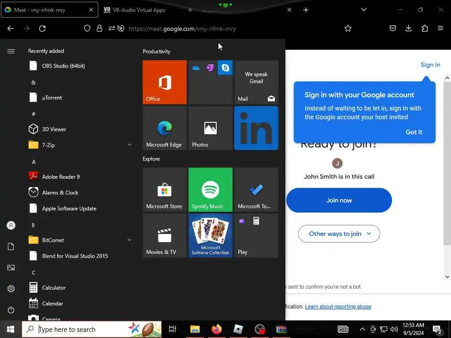
Task: Open OBS Studio from the taskbar
Action: point(260,329)
